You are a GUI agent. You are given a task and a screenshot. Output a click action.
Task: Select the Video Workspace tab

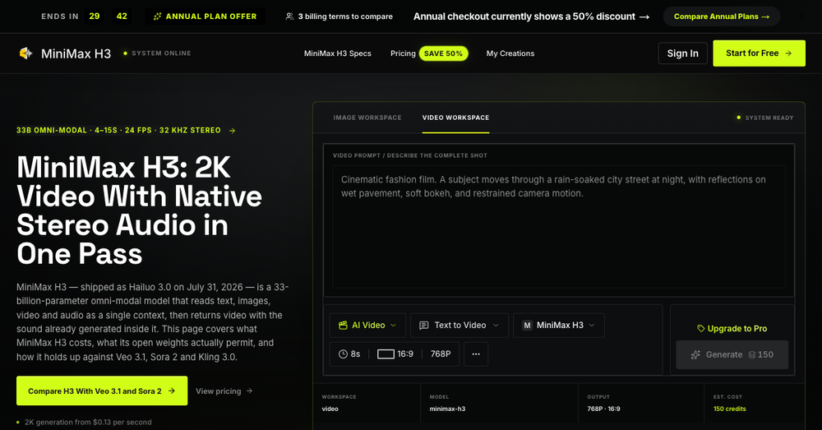(455, 118)
